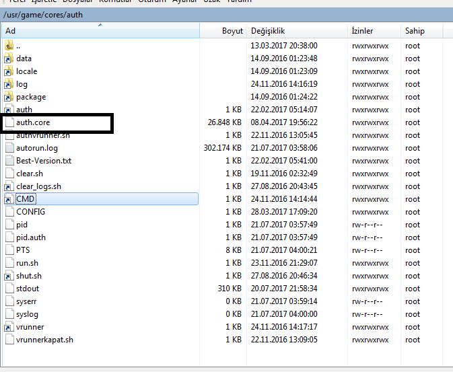Click the autorun.log text file icon
Image resolution: width=453 pixels, height=372 pixels.
coord(9,147)
